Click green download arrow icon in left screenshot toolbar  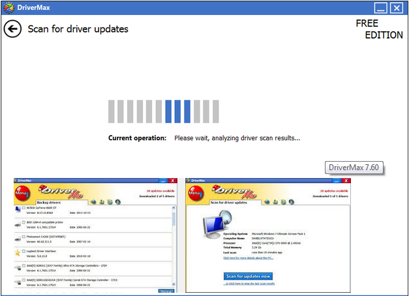[x=102, y=202]
